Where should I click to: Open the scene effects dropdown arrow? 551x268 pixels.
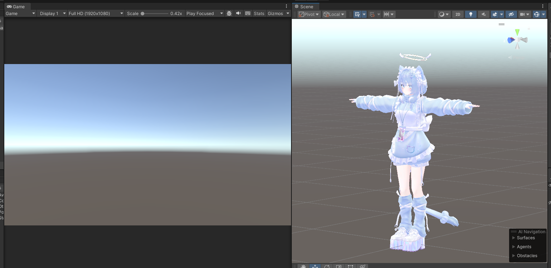502,14
